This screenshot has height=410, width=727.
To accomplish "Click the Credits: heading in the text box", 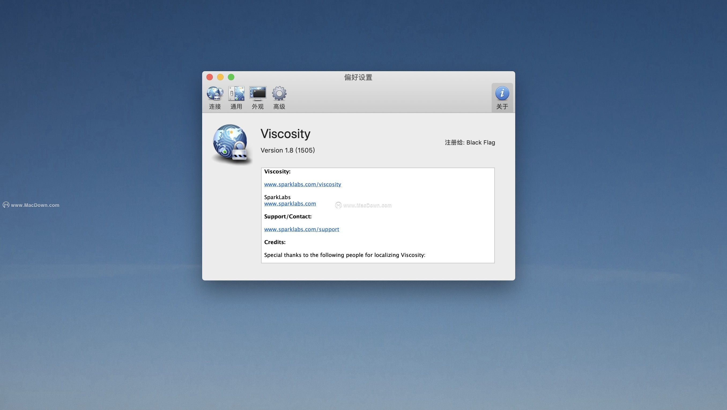I will (x=275, y=242).
